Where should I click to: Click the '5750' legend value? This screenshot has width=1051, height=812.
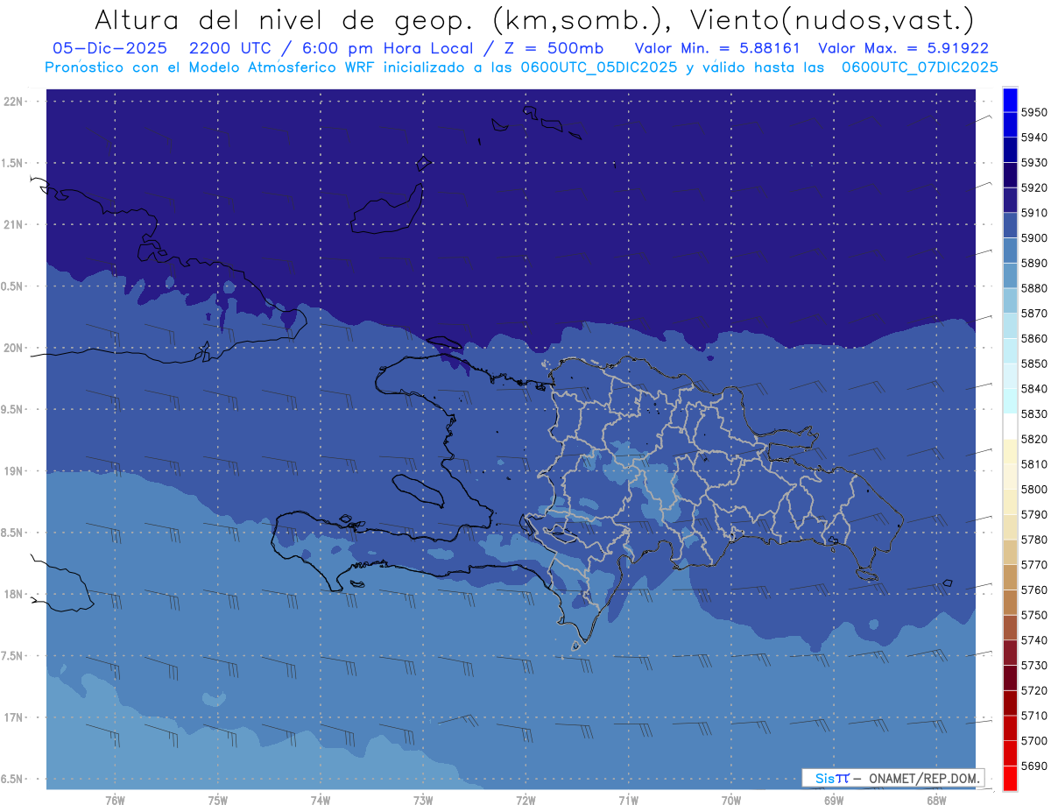point(1034,615)
